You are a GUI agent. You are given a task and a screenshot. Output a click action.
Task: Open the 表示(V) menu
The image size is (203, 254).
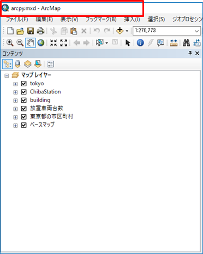coord(69,19)
